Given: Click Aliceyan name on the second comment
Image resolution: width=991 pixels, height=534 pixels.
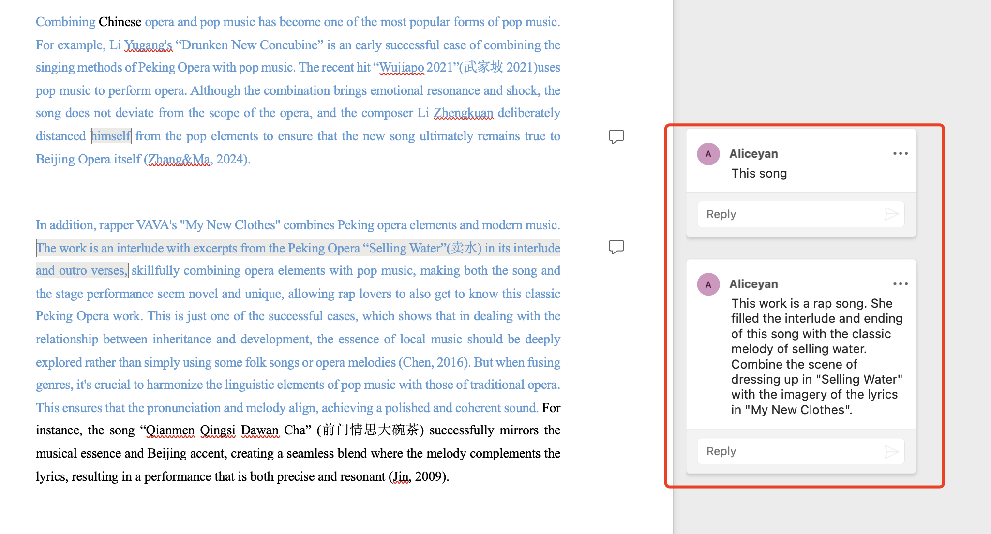Looking at the screenshot, I should tap(753, 284).
